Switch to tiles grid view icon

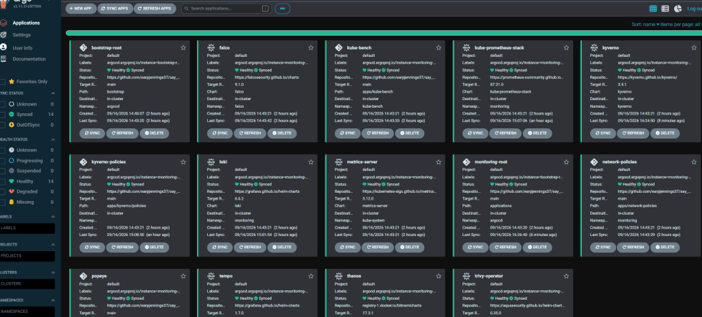click(653, 8)
